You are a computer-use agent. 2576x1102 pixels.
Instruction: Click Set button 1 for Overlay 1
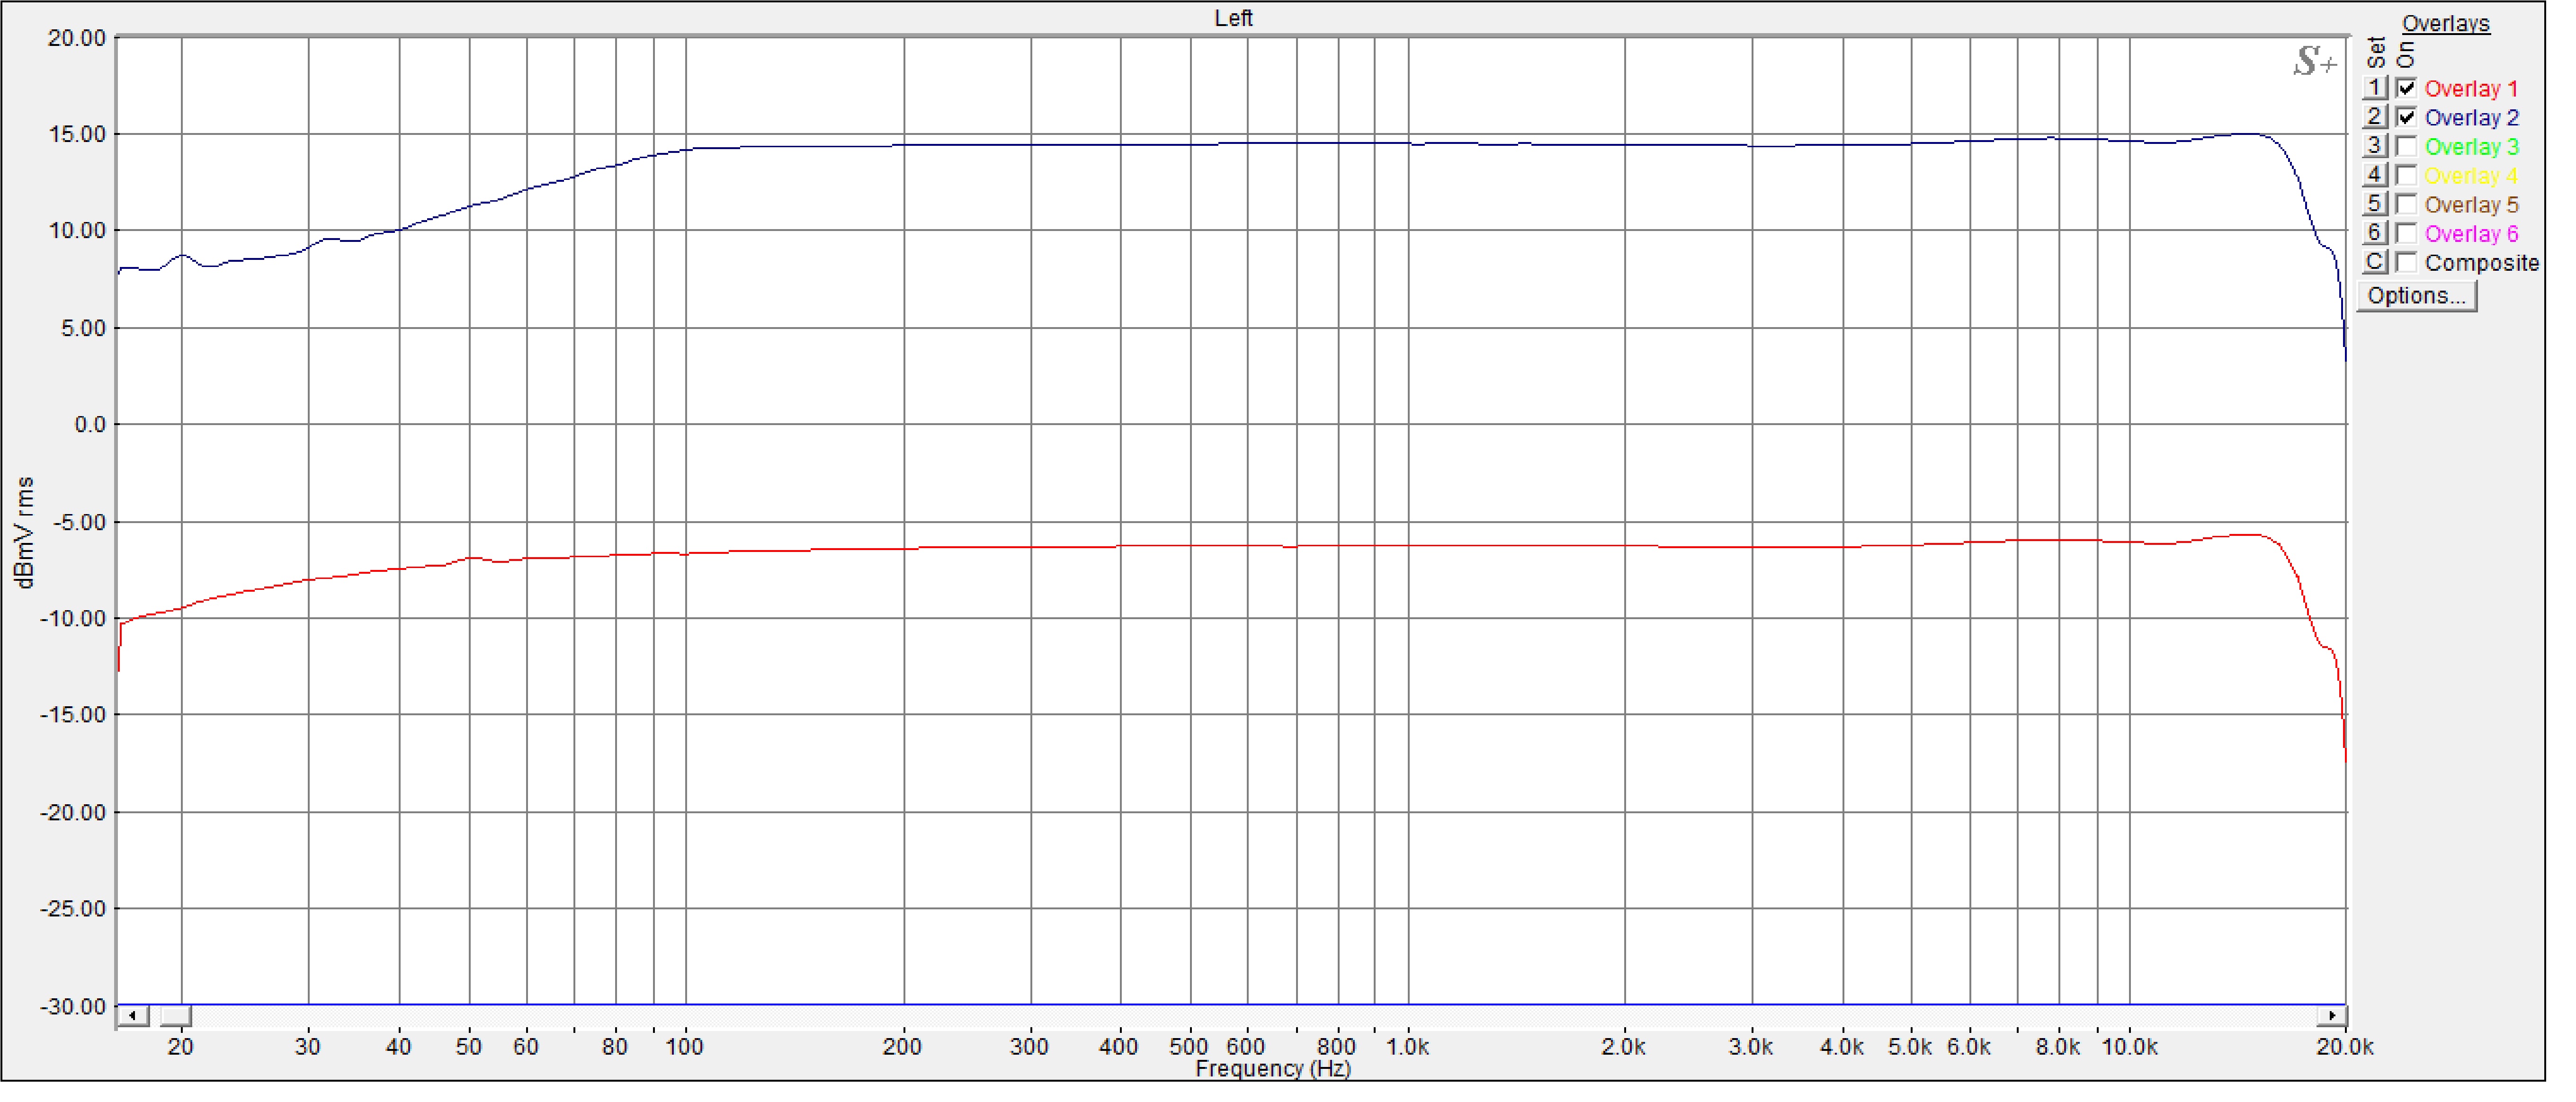[2375, 88]
